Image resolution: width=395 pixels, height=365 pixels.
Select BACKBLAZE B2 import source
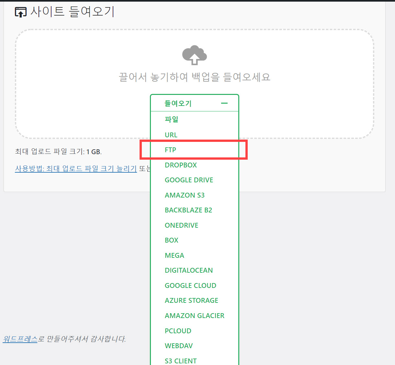pos(188,210)
